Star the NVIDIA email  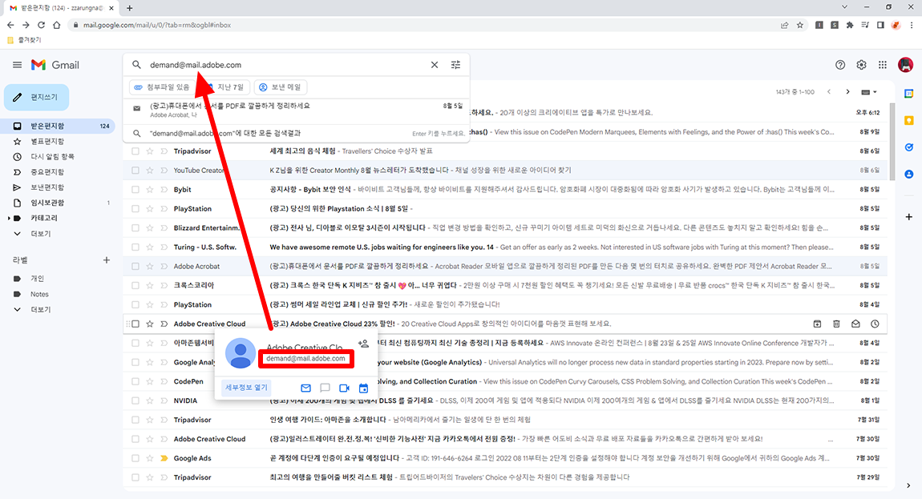(150, 400)
